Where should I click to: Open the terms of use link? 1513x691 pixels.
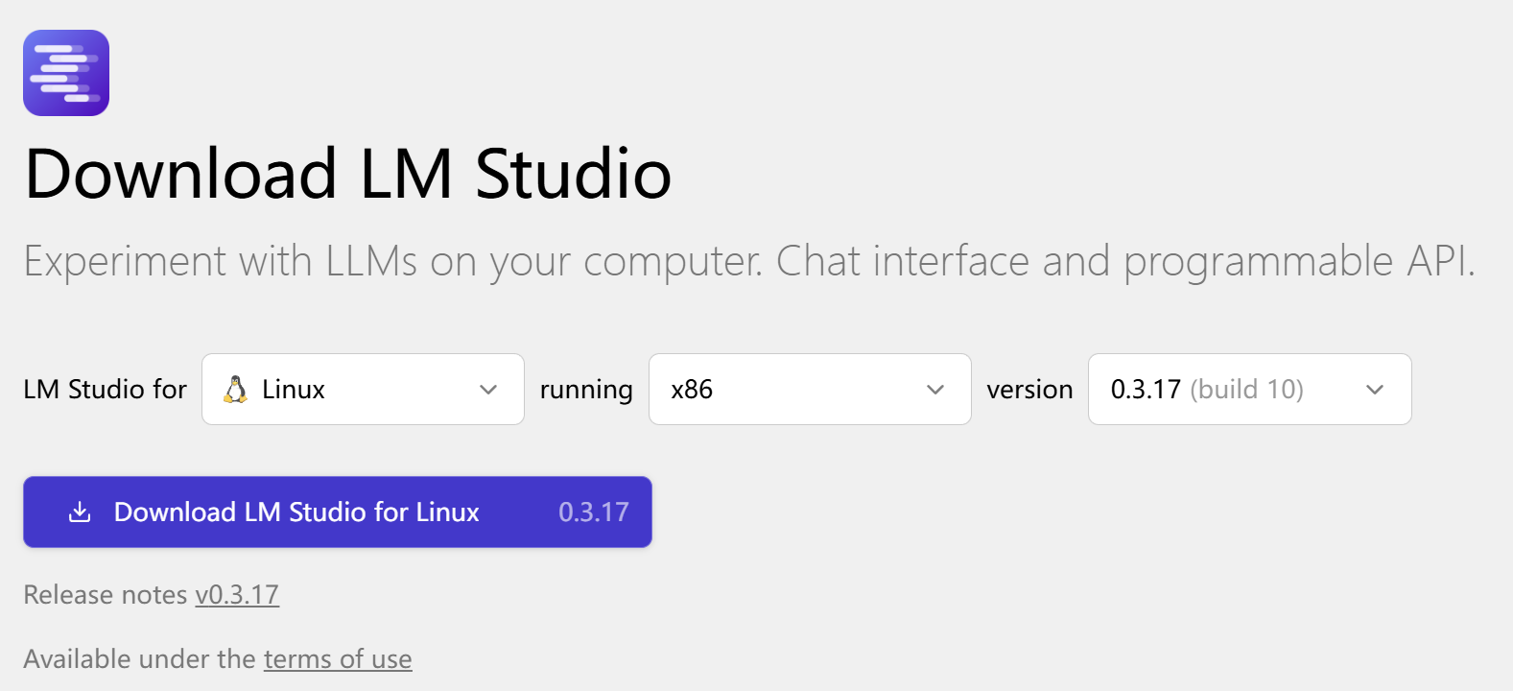tap(338, 659)
